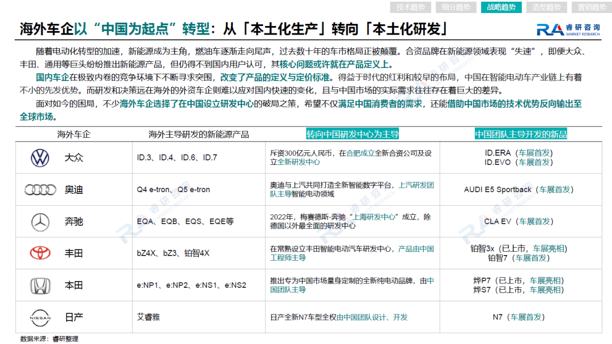Screen dimensions: 612x344
Task: Switch to the 技术趋势 tab
Action: pos(411,7)
